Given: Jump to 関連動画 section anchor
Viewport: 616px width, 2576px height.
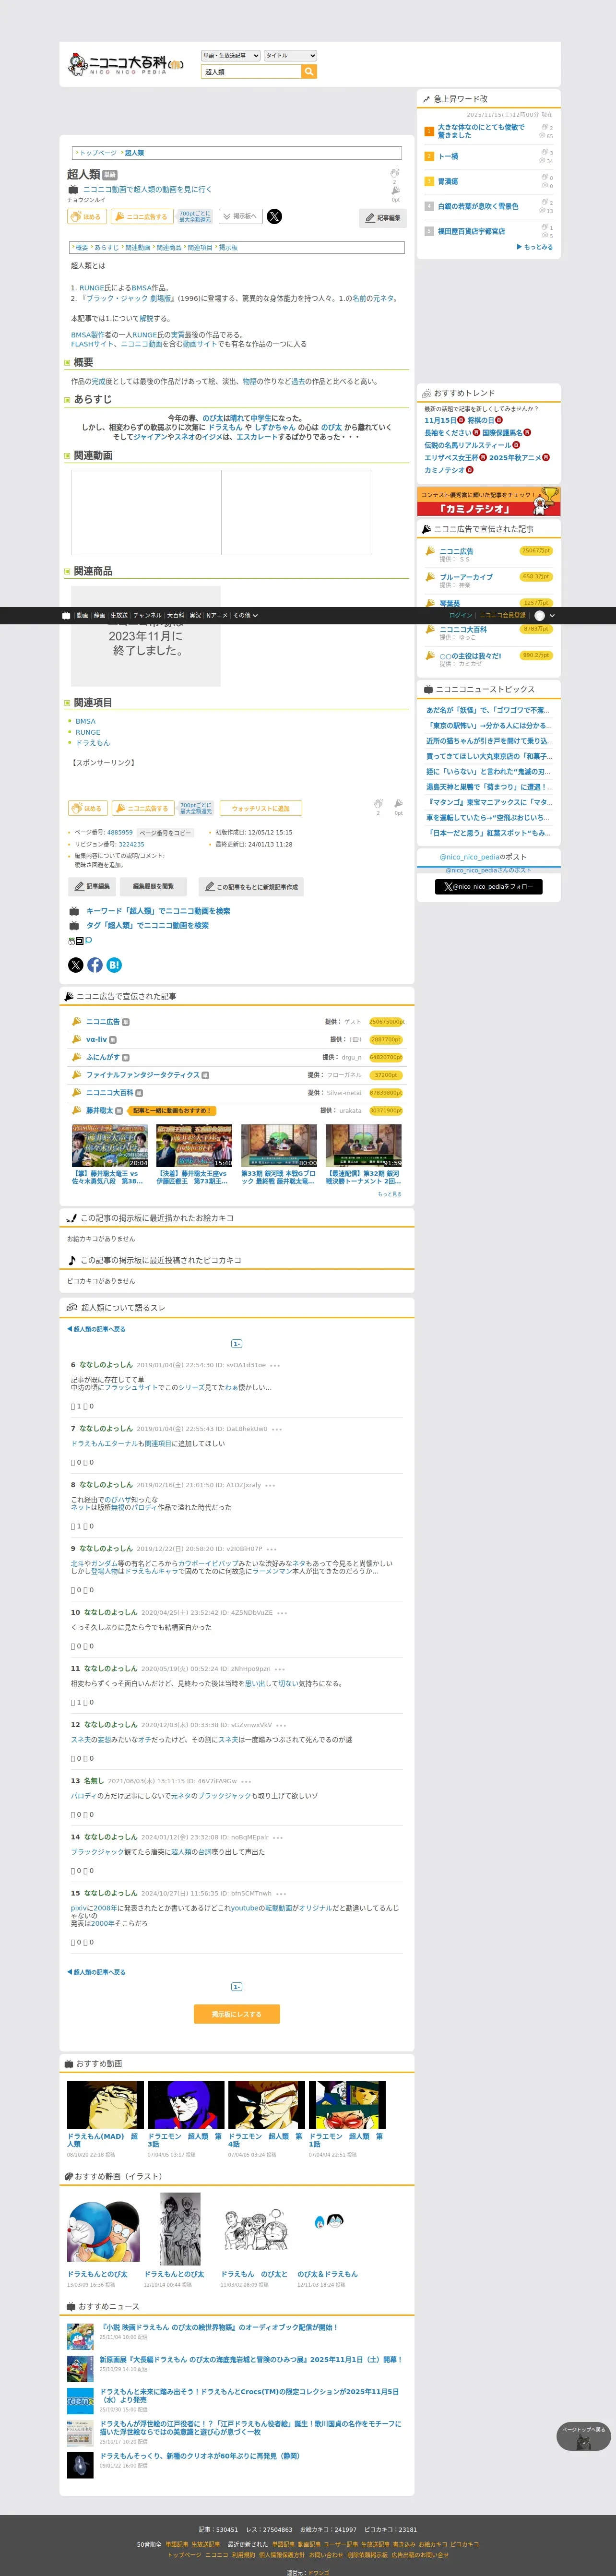Looking at the screenshot, I should 137,247.
